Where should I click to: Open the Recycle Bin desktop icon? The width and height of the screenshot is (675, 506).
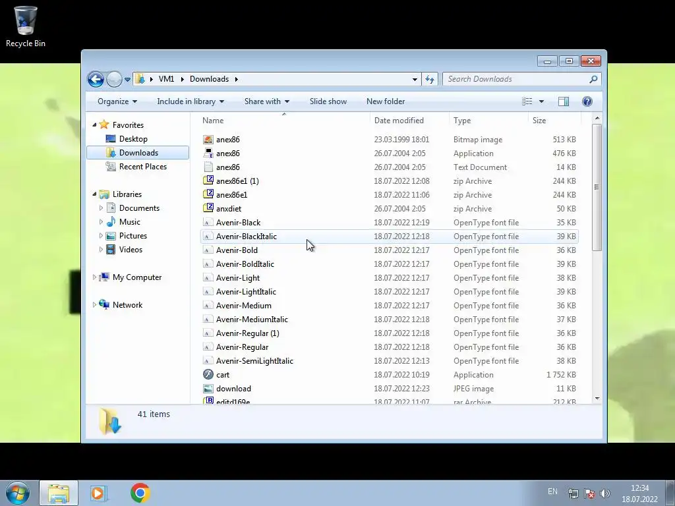point(26,26)
